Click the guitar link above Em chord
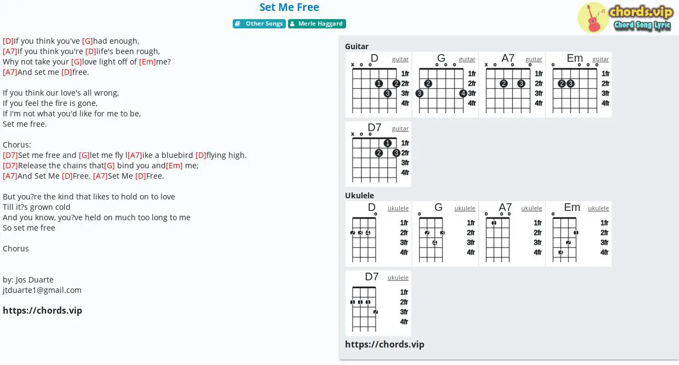Viewport: 679px width, 365px height. click(x=601, y=59)
